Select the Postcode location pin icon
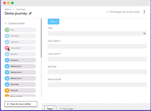This screenshot has width=151, height=111. click(x=7, y=90)
